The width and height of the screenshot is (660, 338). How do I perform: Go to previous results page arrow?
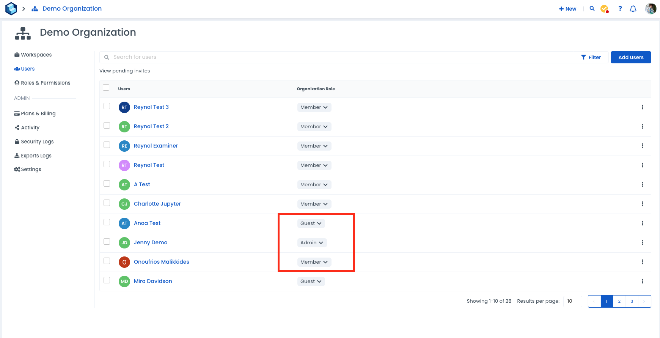pyautogui.click(x=594, y=302)
